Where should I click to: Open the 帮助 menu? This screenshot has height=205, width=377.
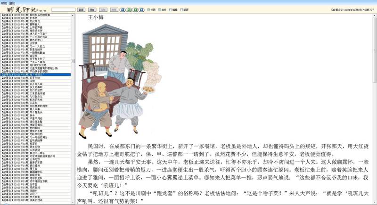(x=4, y=3)
